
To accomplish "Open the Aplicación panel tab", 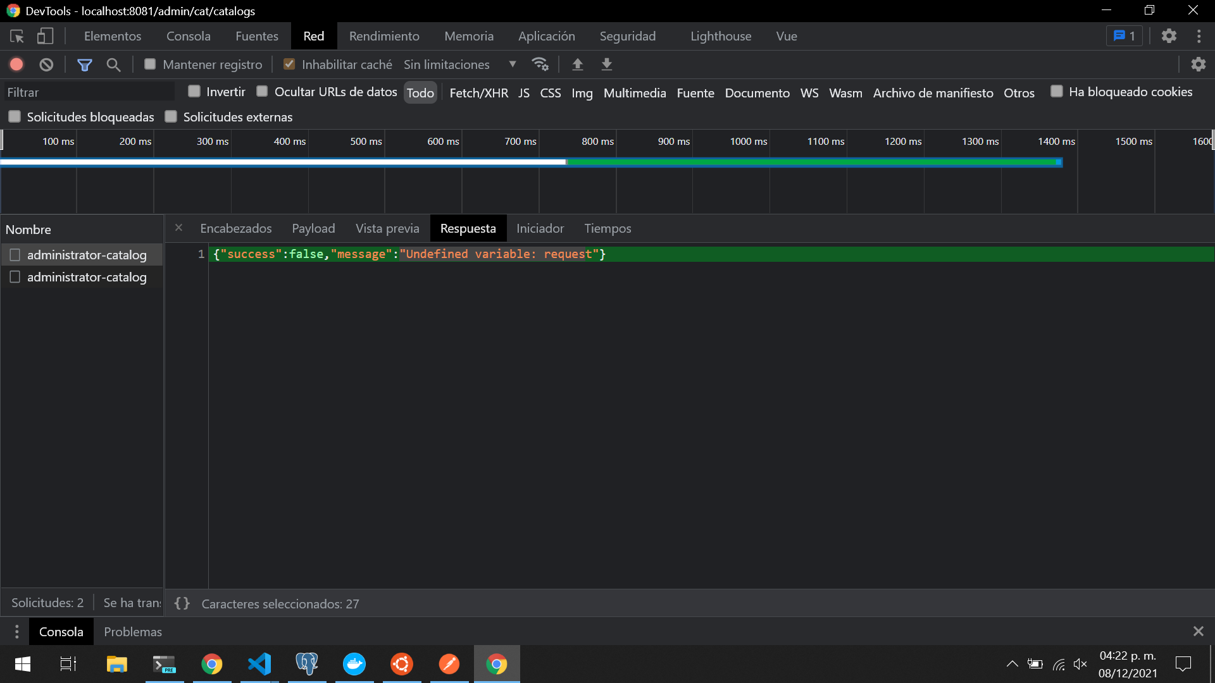I will click(x=547, y=36).
